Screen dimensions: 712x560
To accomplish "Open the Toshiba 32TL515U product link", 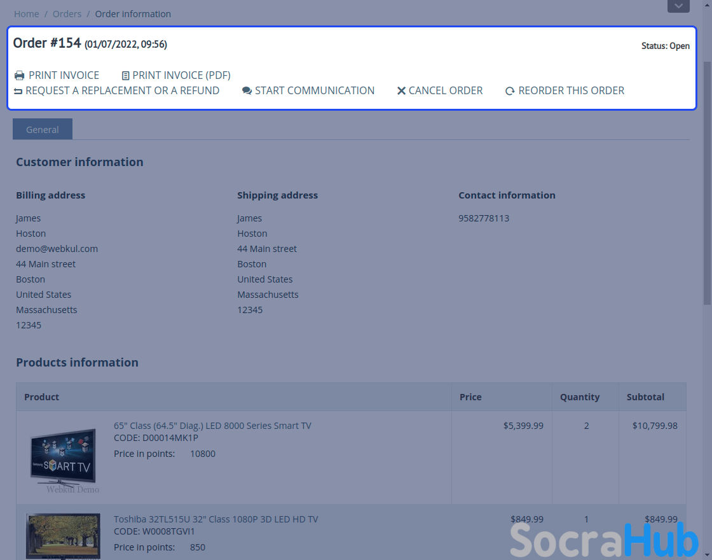I will pos(216,519).
